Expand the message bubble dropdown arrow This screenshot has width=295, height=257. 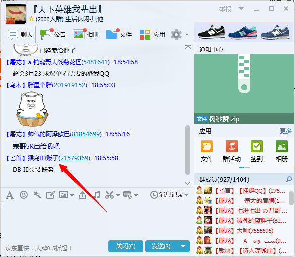pos(136,195)
